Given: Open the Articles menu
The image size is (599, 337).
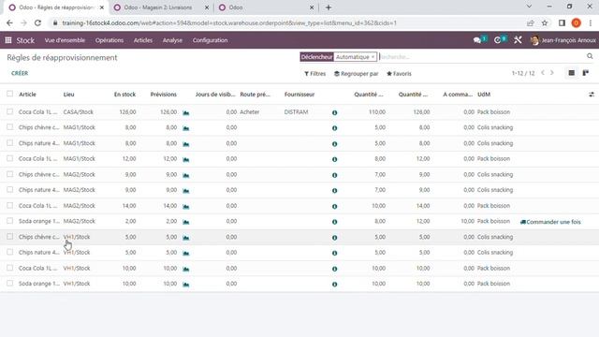Looking at the screenshot, I should click(x=143, y=40).
